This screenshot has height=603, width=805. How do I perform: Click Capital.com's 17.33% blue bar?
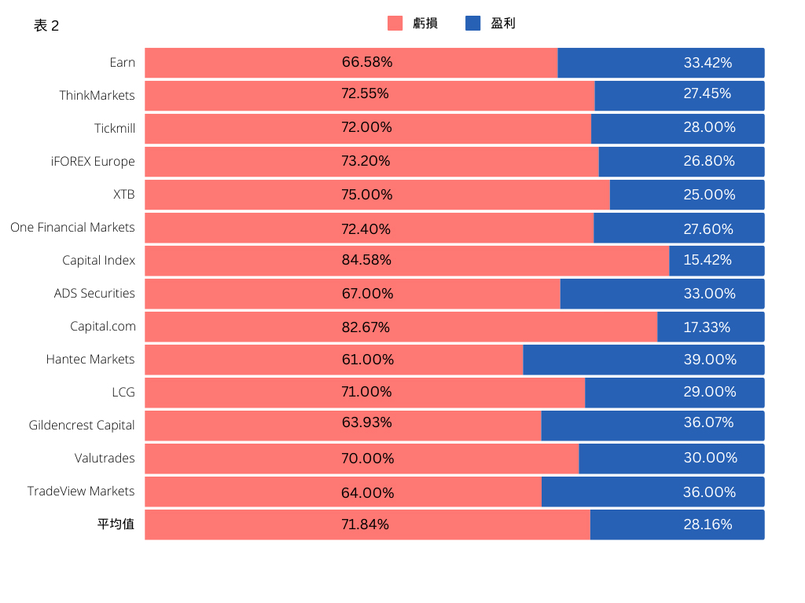click(x=711, y=327)
